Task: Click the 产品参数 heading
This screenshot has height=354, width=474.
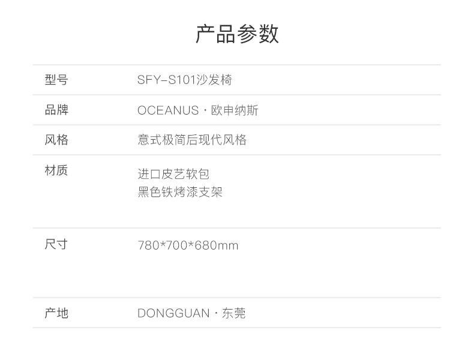Action: [237, 34]
